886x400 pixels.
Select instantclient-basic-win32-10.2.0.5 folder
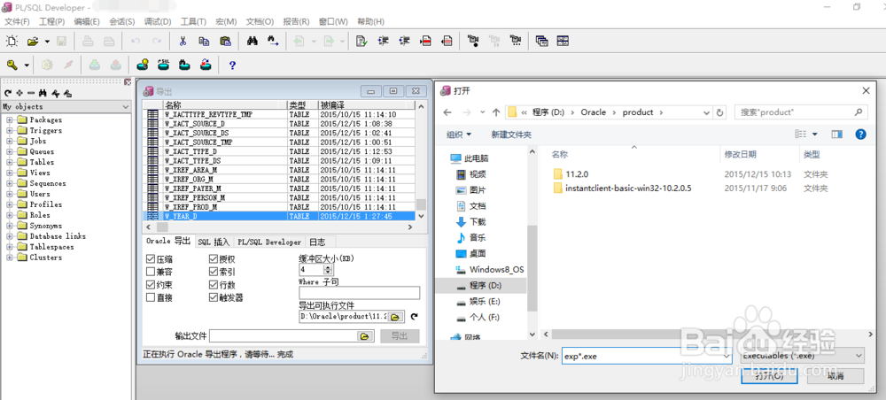click(x=628, y=188)
